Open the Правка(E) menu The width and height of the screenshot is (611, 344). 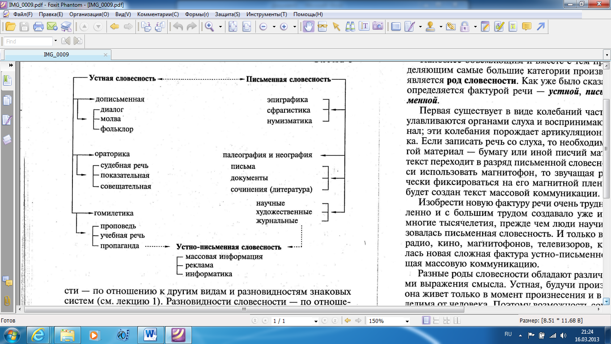(x=51, y=14)
